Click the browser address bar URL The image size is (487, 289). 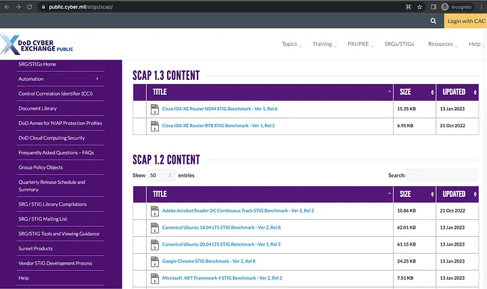[x=80, y=7]
